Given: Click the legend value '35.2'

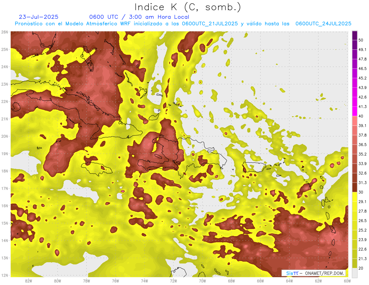Looking at the screenshot, I should [363, 154].
